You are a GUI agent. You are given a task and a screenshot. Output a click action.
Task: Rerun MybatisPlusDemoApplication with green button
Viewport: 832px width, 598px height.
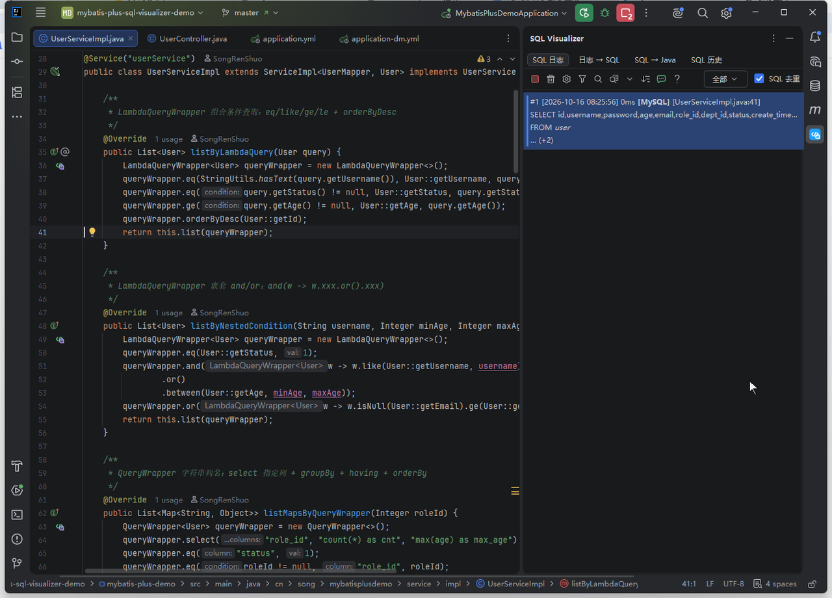coord(584,13)
